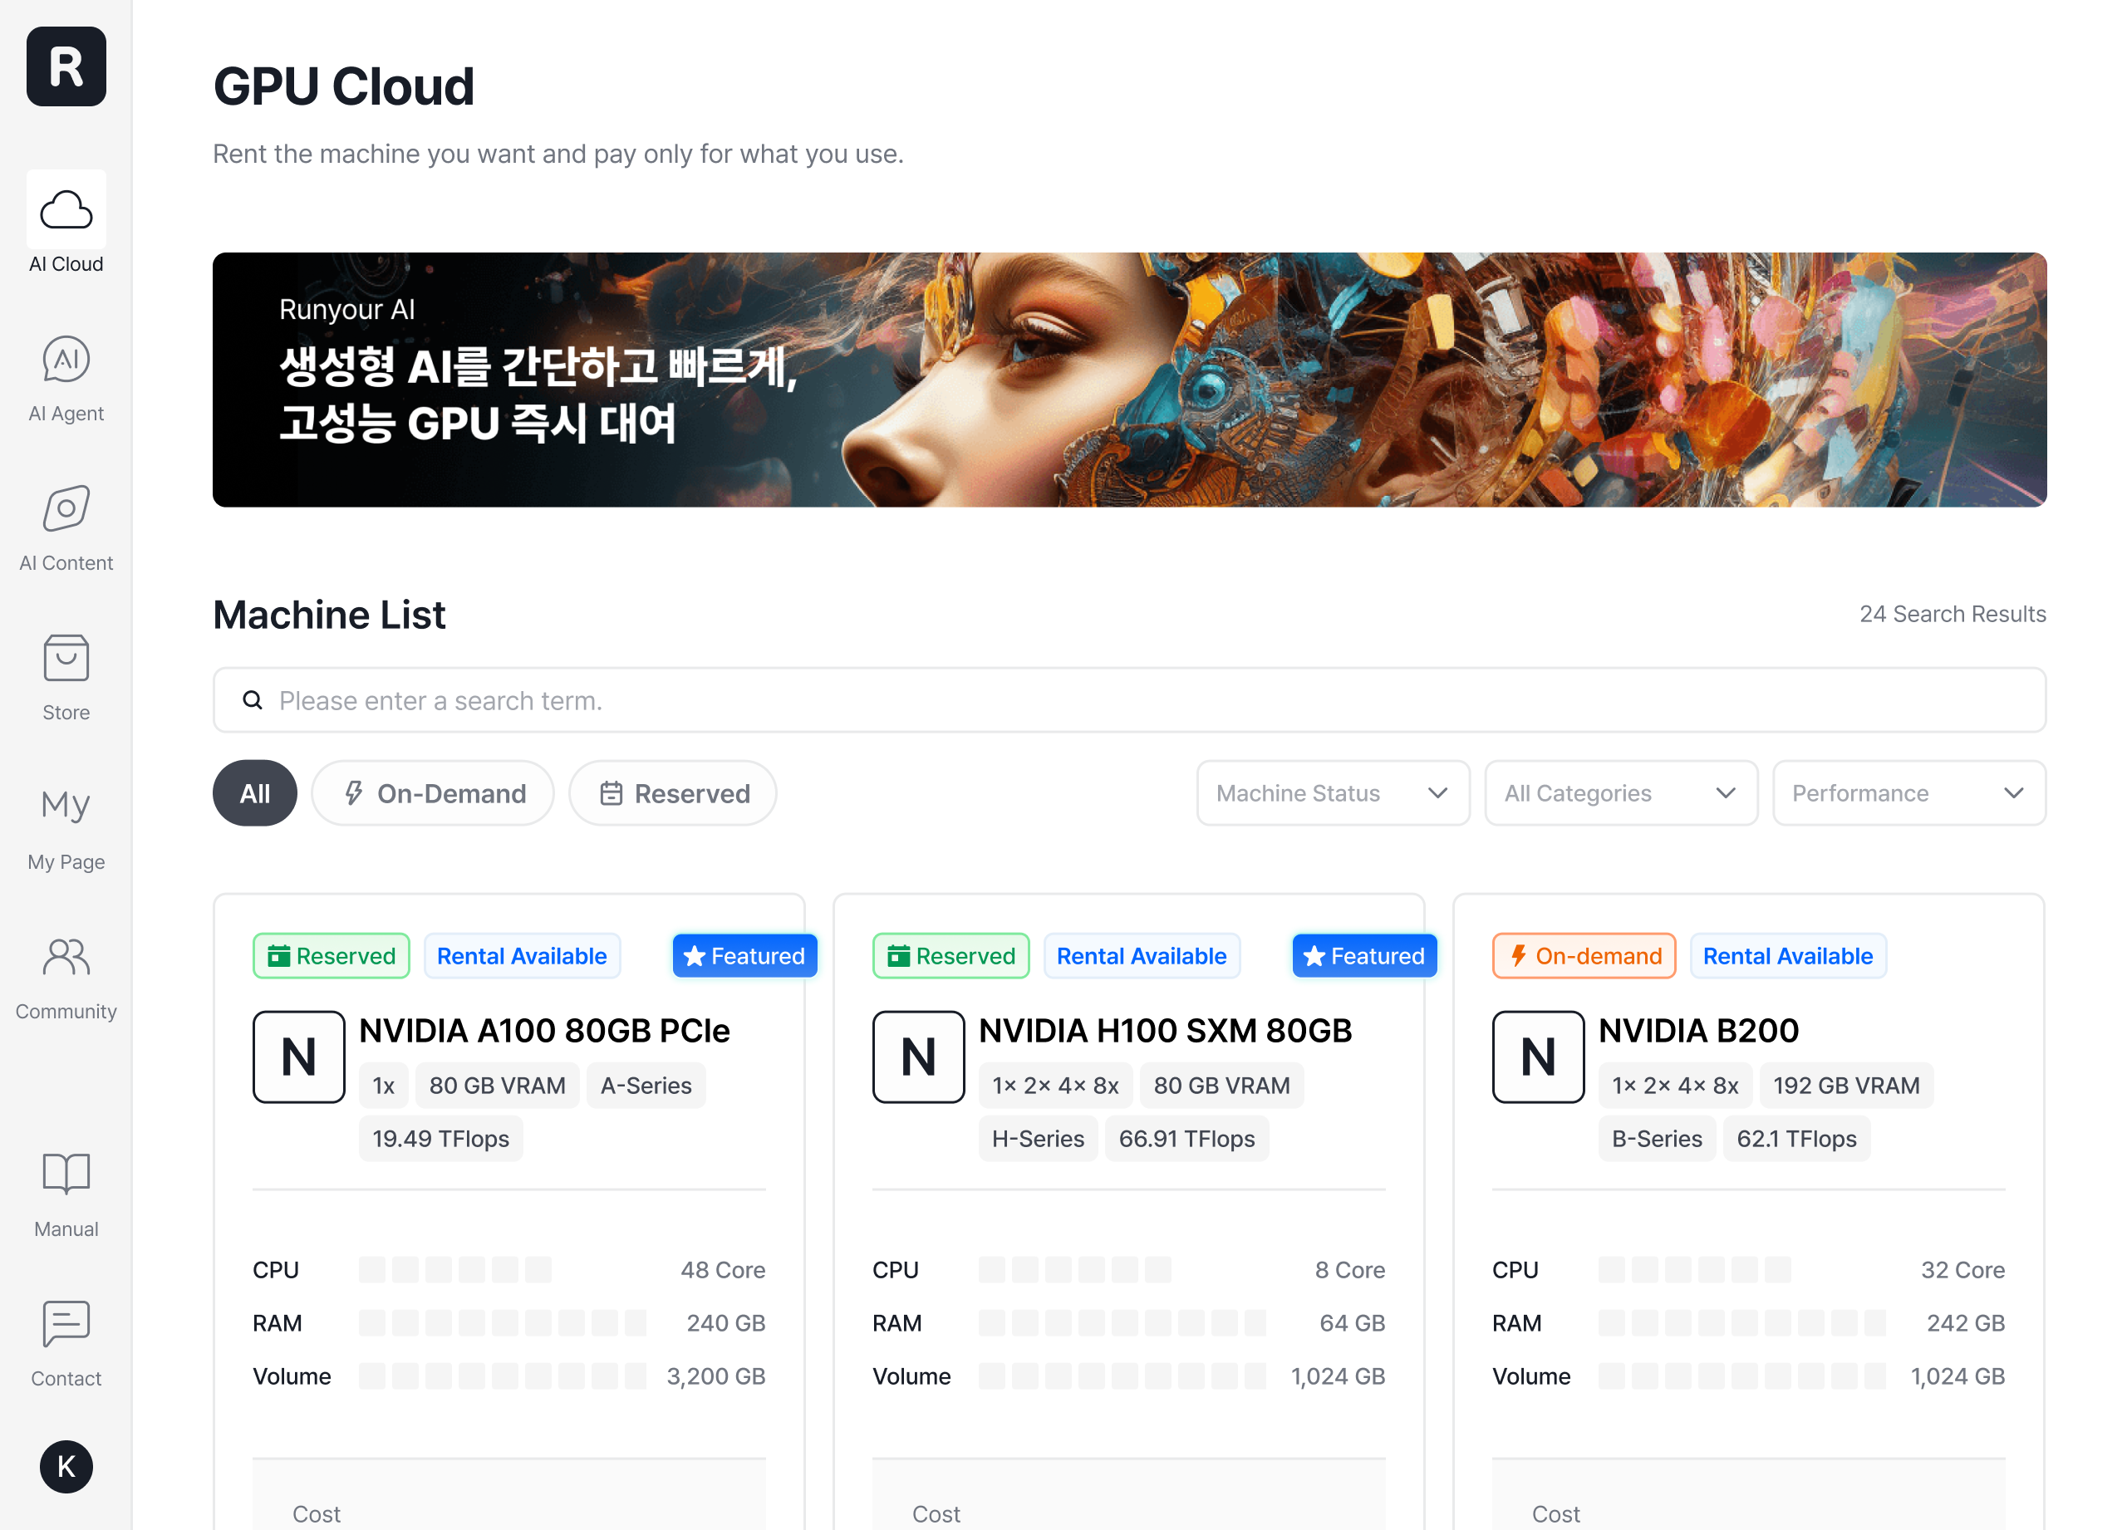
Task: Click the Runyour R logo icon
Action: (66, 66)
